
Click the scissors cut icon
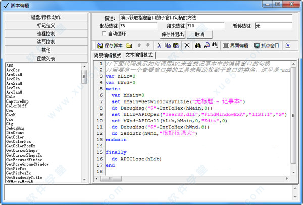[x=159, y=45]
